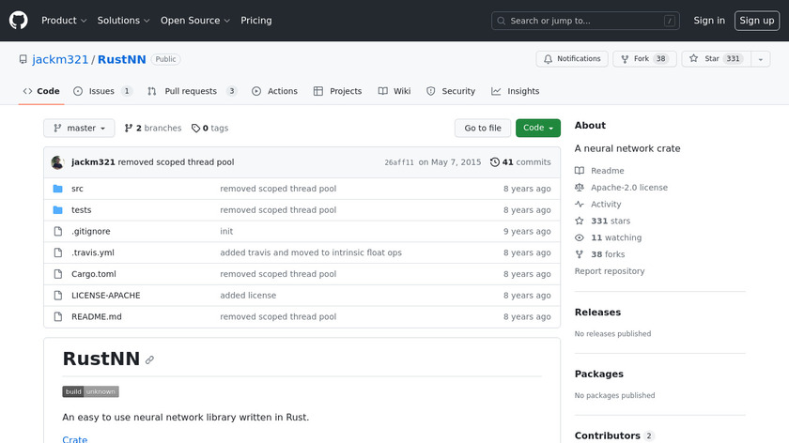789x443 pixels.
Task: Click the Notifications bell button
Action: tap(572, 59)
